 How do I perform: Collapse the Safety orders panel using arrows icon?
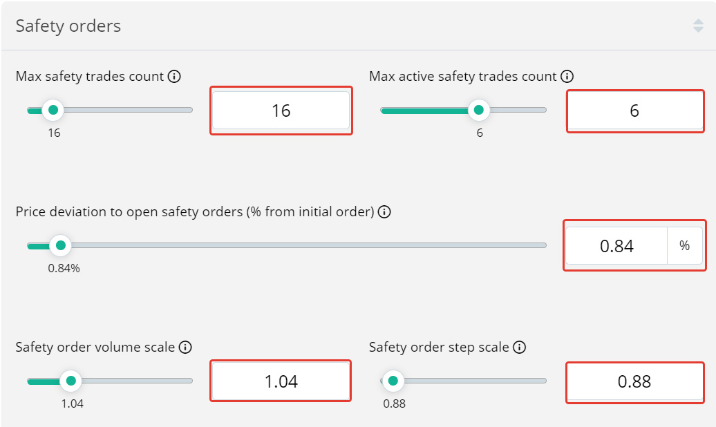coord(698,26)
